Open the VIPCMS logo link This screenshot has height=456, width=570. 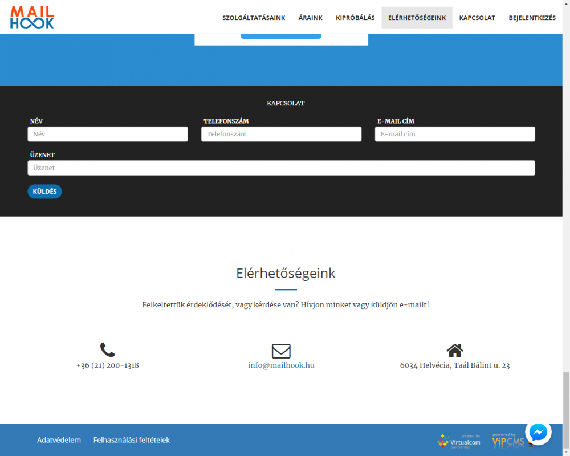point(507,441)
